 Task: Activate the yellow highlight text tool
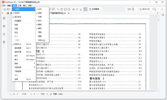tap(73, 9)
